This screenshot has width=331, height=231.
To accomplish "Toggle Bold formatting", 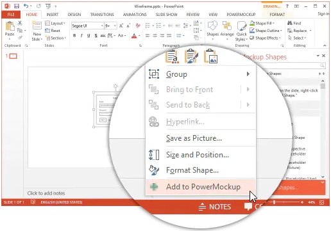I will (x=74, y=36).
